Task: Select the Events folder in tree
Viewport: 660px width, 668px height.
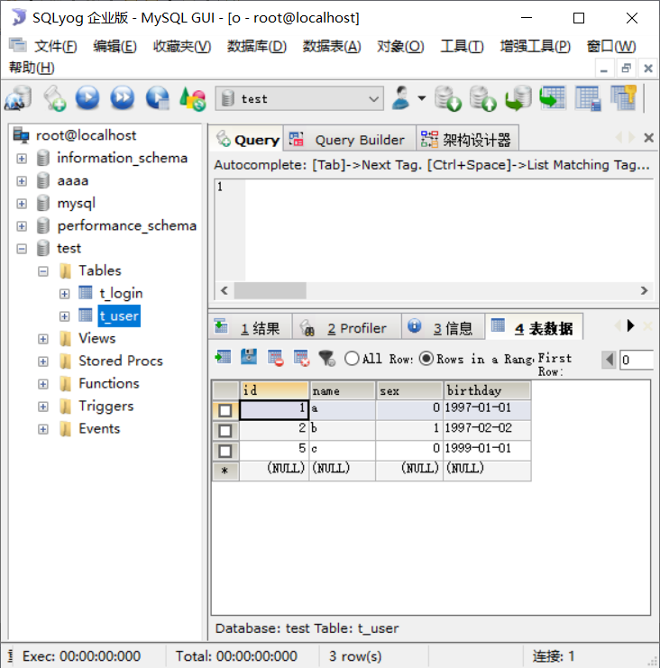Action: [x=99, y=428]
